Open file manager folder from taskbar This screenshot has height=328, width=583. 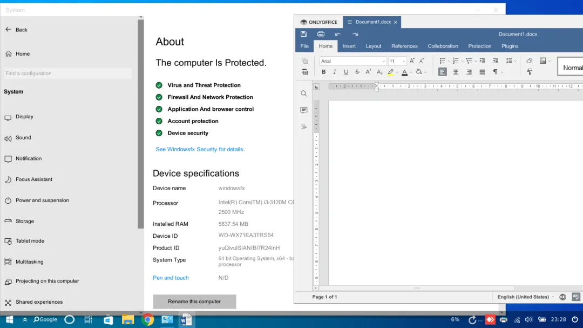click(x=128, y=320)
